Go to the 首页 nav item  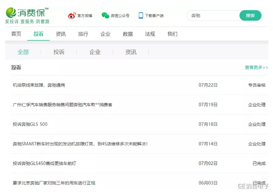click(x=16, y=34)
